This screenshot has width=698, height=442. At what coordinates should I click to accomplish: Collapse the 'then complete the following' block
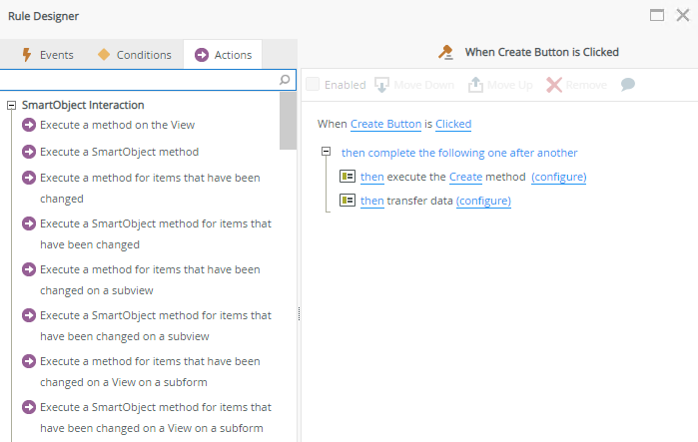[327, 153]
